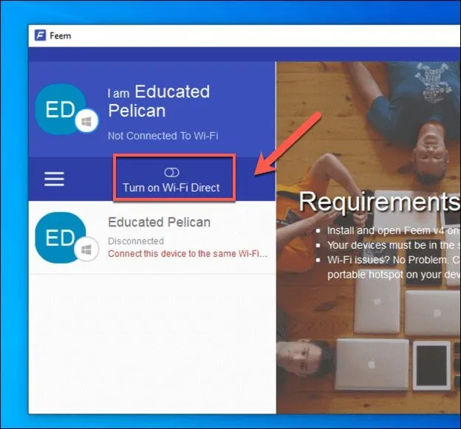Viewport: 461px width, 429px height.
Task: Click the Feem window title text
Action: (x=61, y=35)
